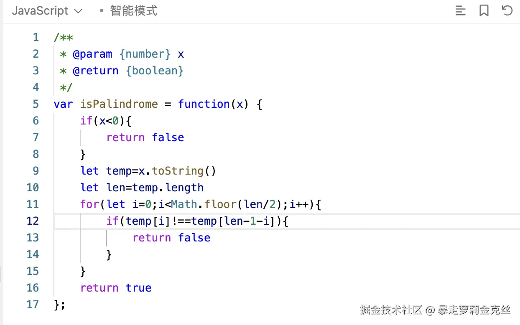Click the 掘金技术社区 watermark text
Viewport: 520px width, 325px height.
(x=391, y=310)
